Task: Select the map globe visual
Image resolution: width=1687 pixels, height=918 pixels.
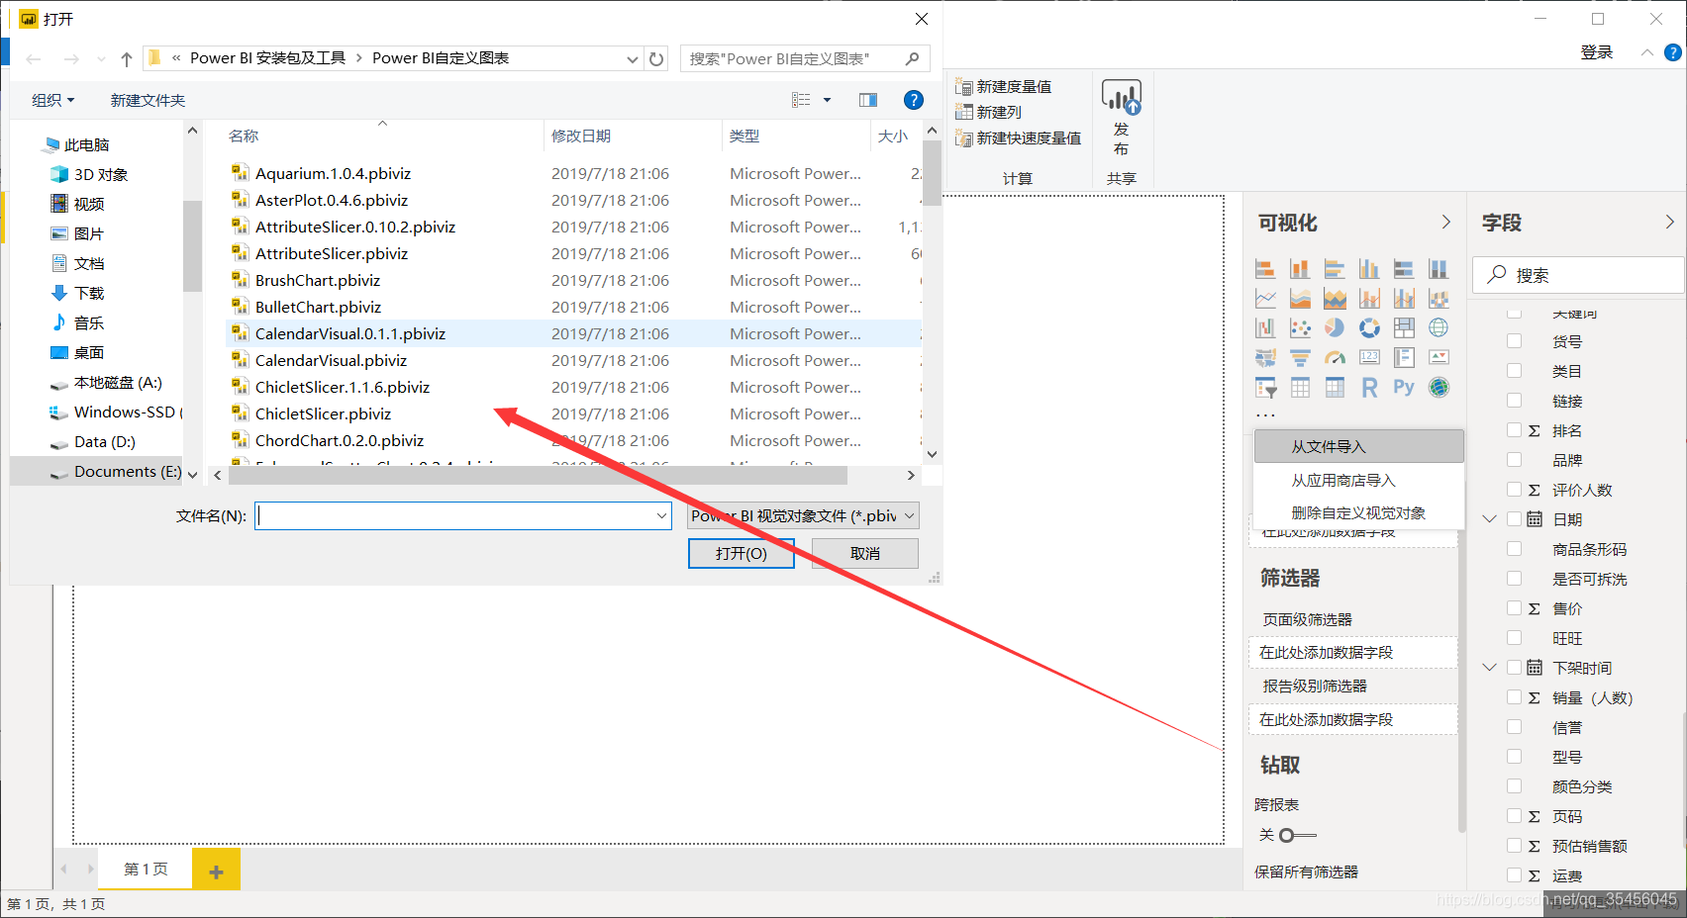Action: pos(1439,327)
